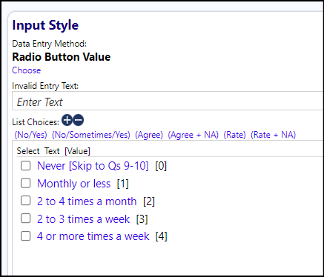Edit the '4 or more times a week' text
Image resolution: width=324 pixels, height=277 pixels.
pyautogui.click(x=93, y=236)
